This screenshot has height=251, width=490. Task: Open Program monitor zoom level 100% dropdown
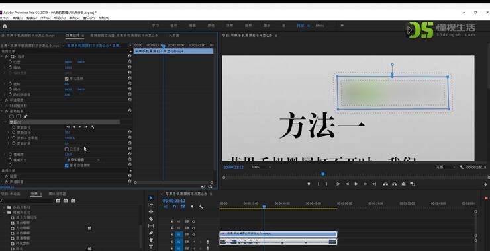click(x=262, y=167)
